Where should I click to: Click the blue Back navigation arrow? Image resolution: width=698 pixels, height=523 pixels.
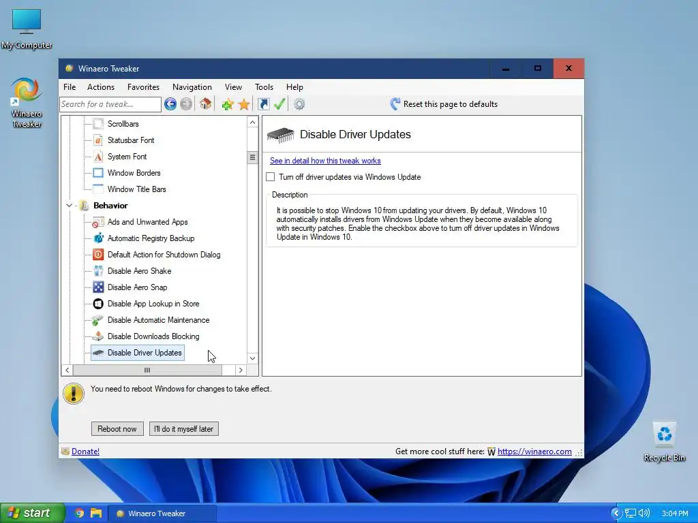point(170,104)
